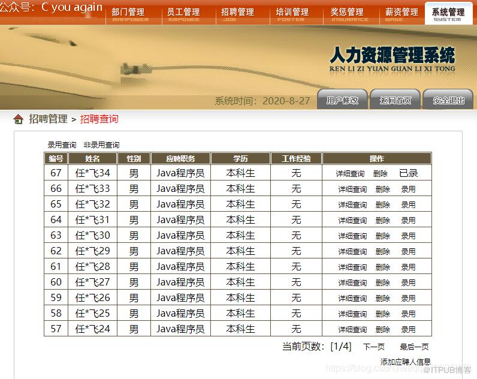
Task: Delete applicant 任*飞32
Action: tap(383, 205)
